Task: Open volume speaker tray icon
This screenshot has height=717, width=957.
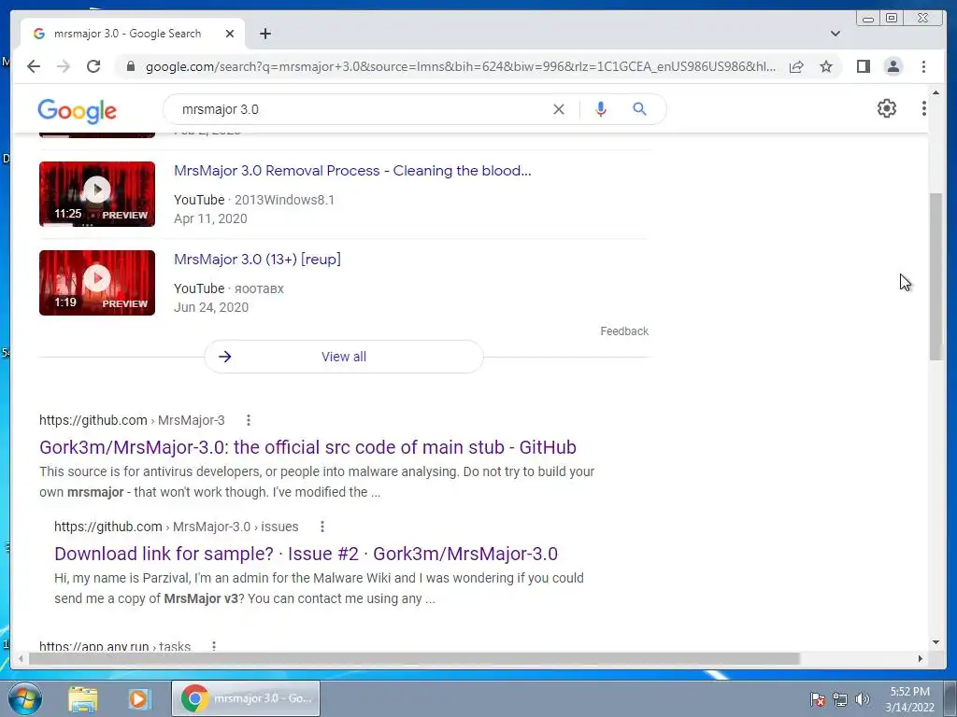Action: (x=863, y=699)
